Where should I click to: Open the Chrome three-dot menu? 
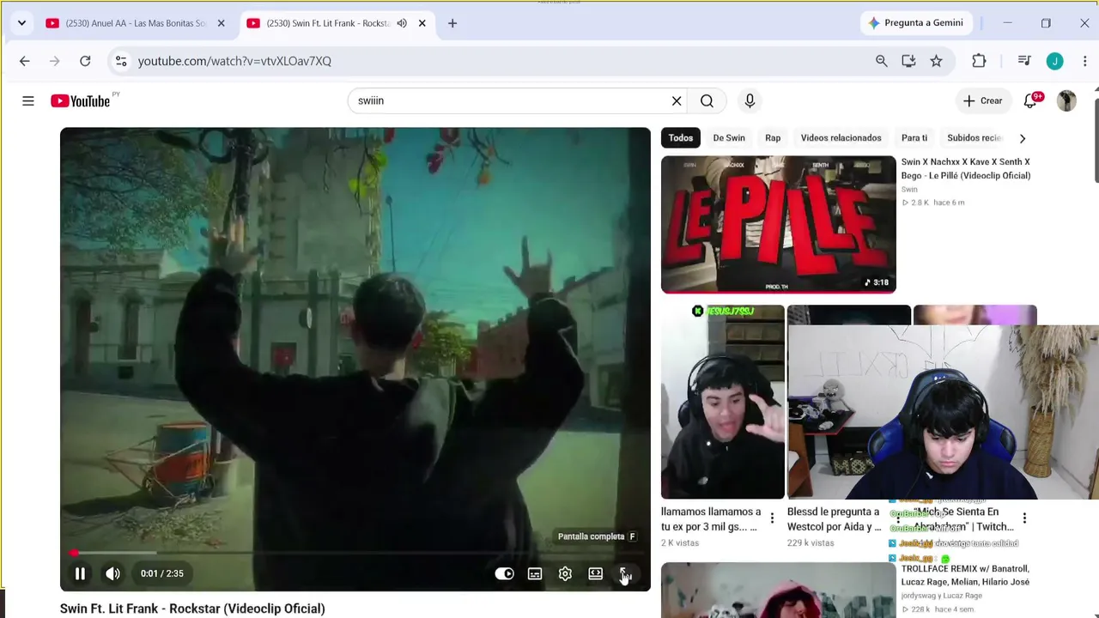coord(1085,61)
